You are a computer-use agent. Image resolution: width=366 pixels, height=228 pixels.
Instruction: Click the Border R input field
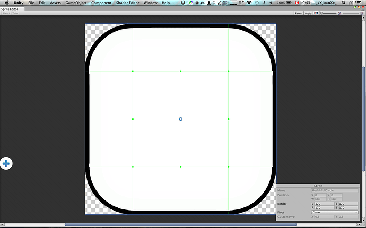(325, 208)
